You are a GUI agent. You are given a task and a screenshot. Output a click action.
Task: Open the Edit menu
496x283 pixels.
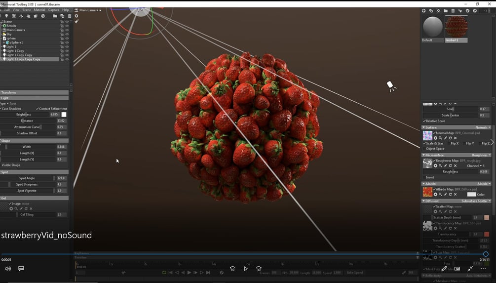click(7, 10)
